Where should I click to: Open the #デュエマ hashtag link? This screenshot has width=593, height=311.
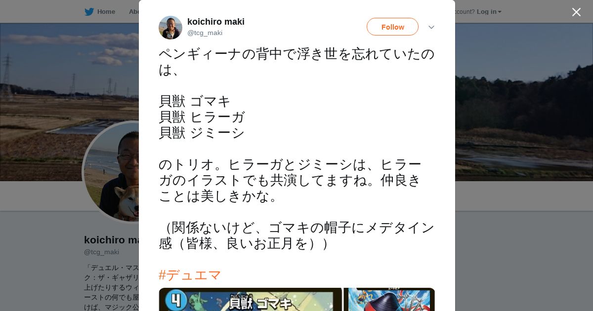click(190, 275)
